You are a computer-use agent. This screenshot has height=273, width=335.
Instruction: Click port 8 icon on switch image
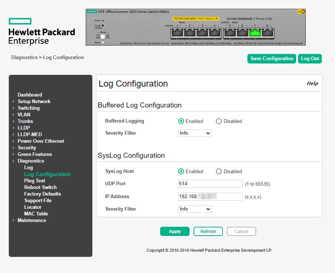pos(268,33)
